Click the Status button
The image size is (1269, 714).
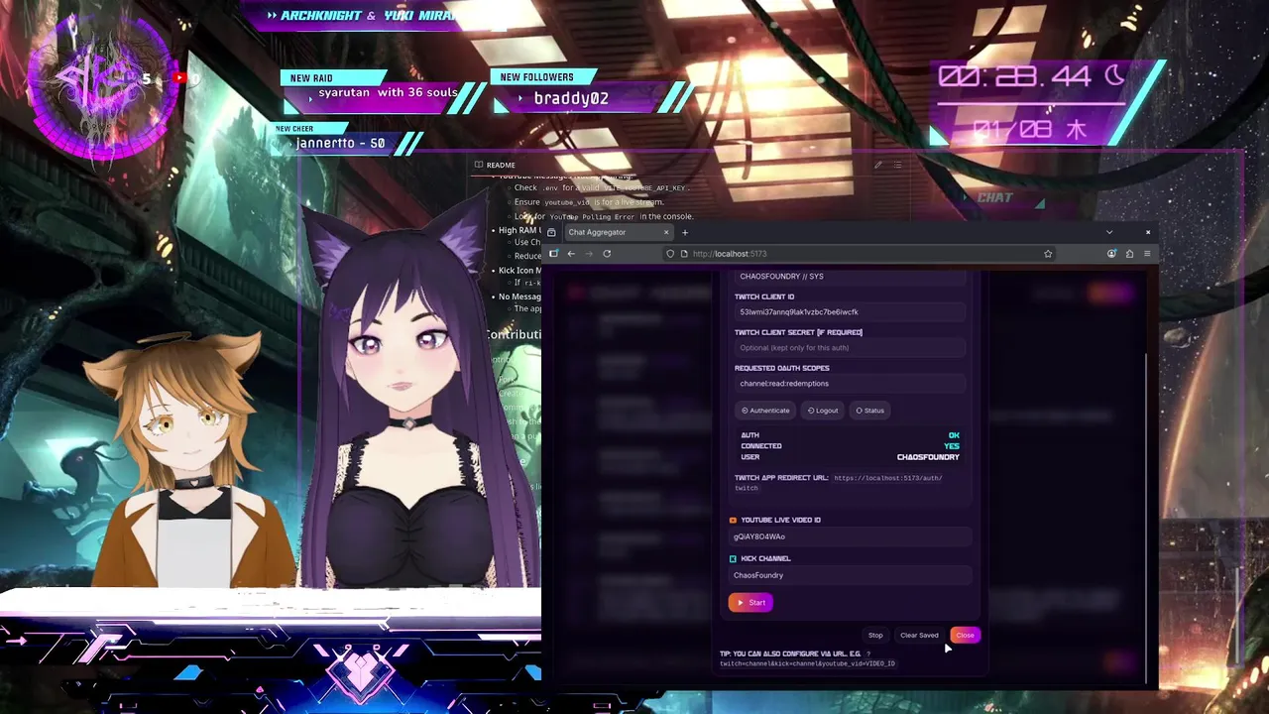869,411
